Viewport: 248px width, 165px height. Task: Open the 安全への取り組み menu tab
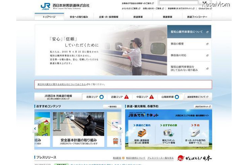79,17
